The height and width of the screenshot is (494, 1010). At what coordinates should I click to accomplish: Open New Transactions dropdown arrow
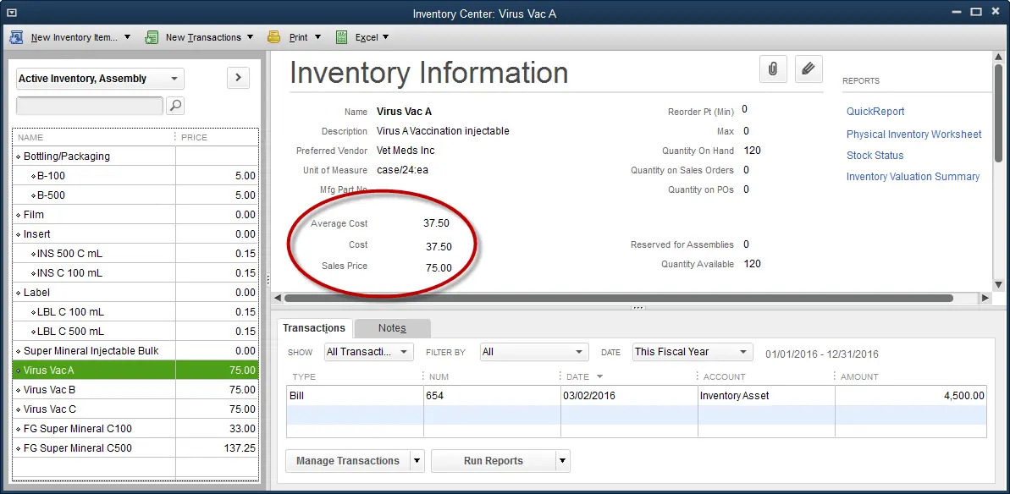coord(250,37)
